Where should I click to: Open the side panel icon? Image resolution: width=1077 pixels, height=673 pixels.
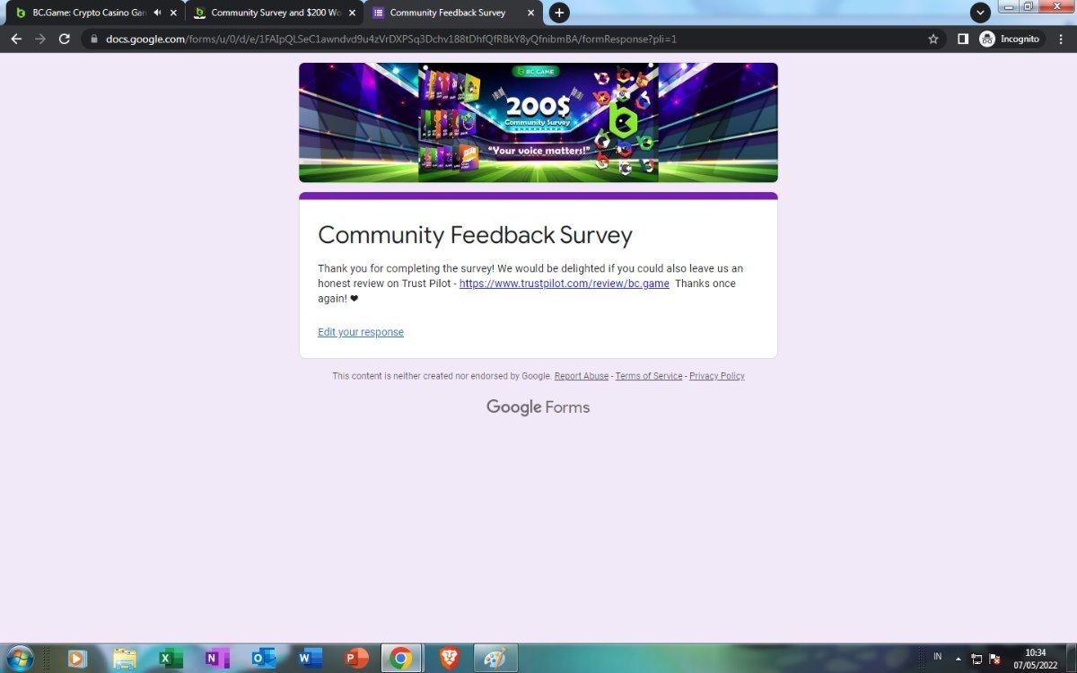click(962, 39)
